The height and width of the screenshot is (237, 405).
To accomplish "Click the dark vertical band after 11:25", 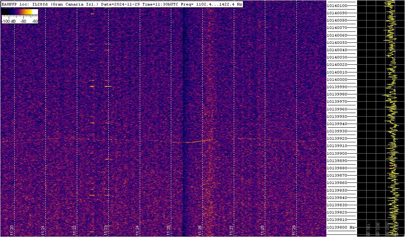I will pyautogui.click(x=184, y=119).
